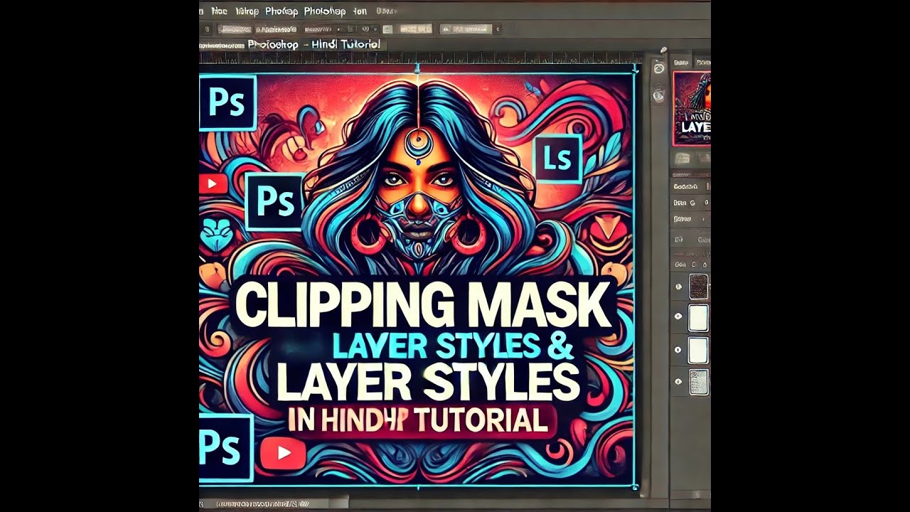
Task: Click the lower round icon on the collapsed panel strip
Action: [x=659, y=95]
